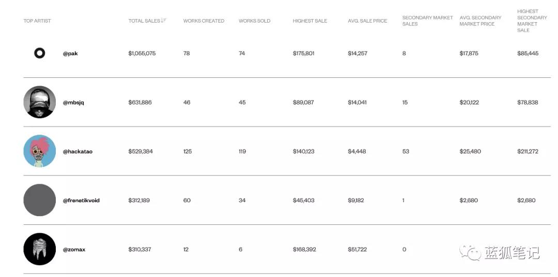Sort table by Works Sold header

pos(254,21)
